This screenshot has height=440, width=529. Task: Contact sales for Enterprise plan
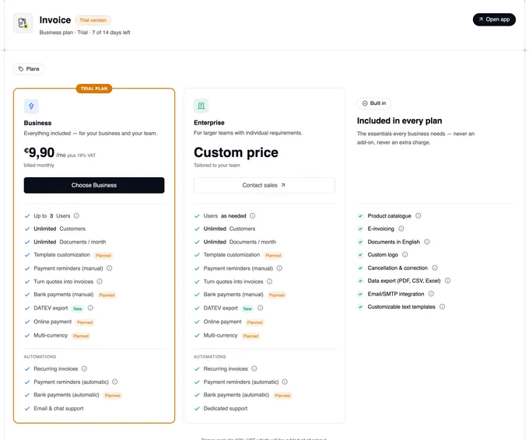tap(264, 185)
